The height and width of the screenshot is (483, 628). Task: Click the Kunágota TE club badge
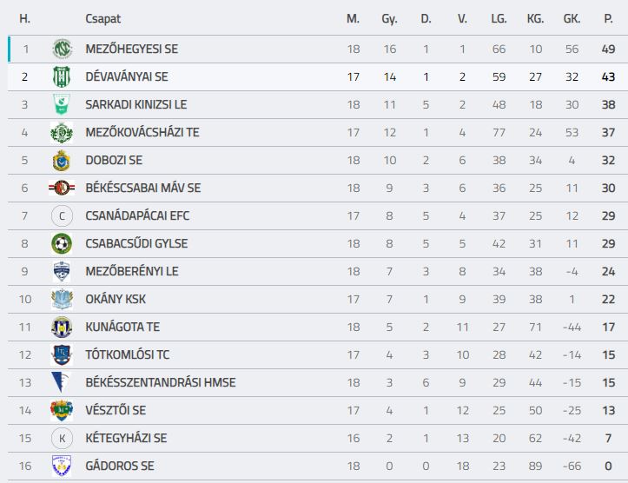[62, 328]
